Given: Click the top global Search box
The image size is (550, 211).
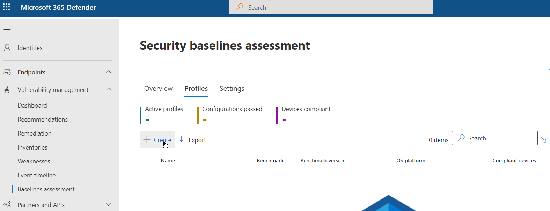Looking at the screenshot, I should 331,7.
